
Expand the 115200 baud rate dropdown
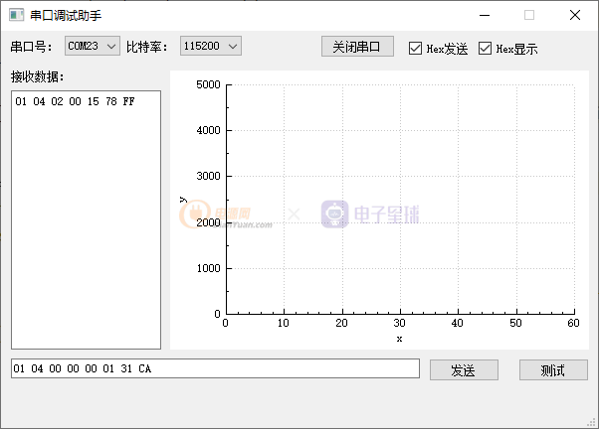(210, 46)
